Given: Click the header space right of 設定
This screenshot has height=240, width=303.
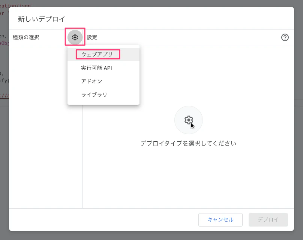Looking at the screenshot, I should (187, 37).
